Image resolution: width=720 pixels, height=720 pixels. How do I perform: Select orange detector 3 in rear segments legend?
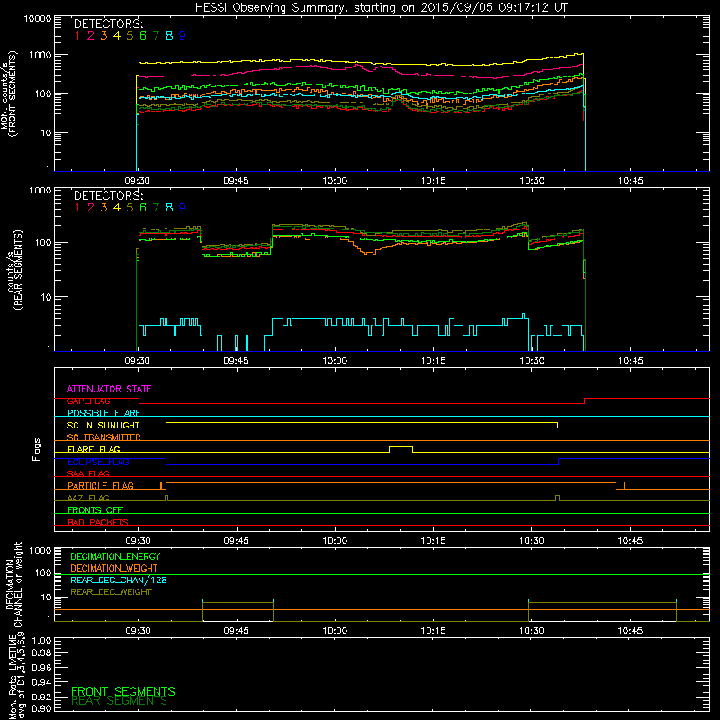103,208
